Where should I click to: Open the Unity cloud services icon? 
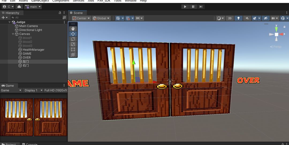tap(19, 7)
